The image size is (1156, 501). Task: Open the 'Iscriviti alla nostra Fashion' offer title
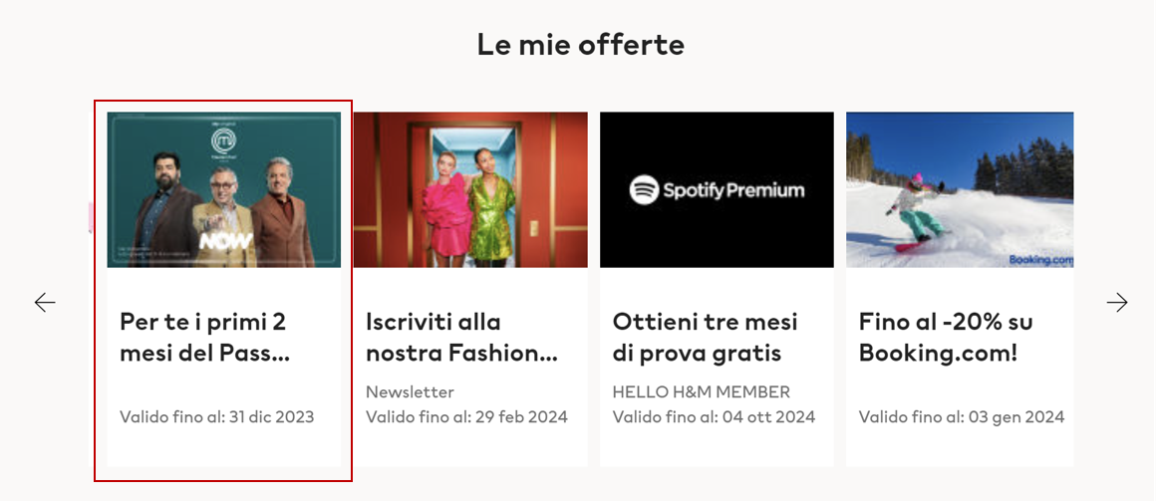[461, 338]
